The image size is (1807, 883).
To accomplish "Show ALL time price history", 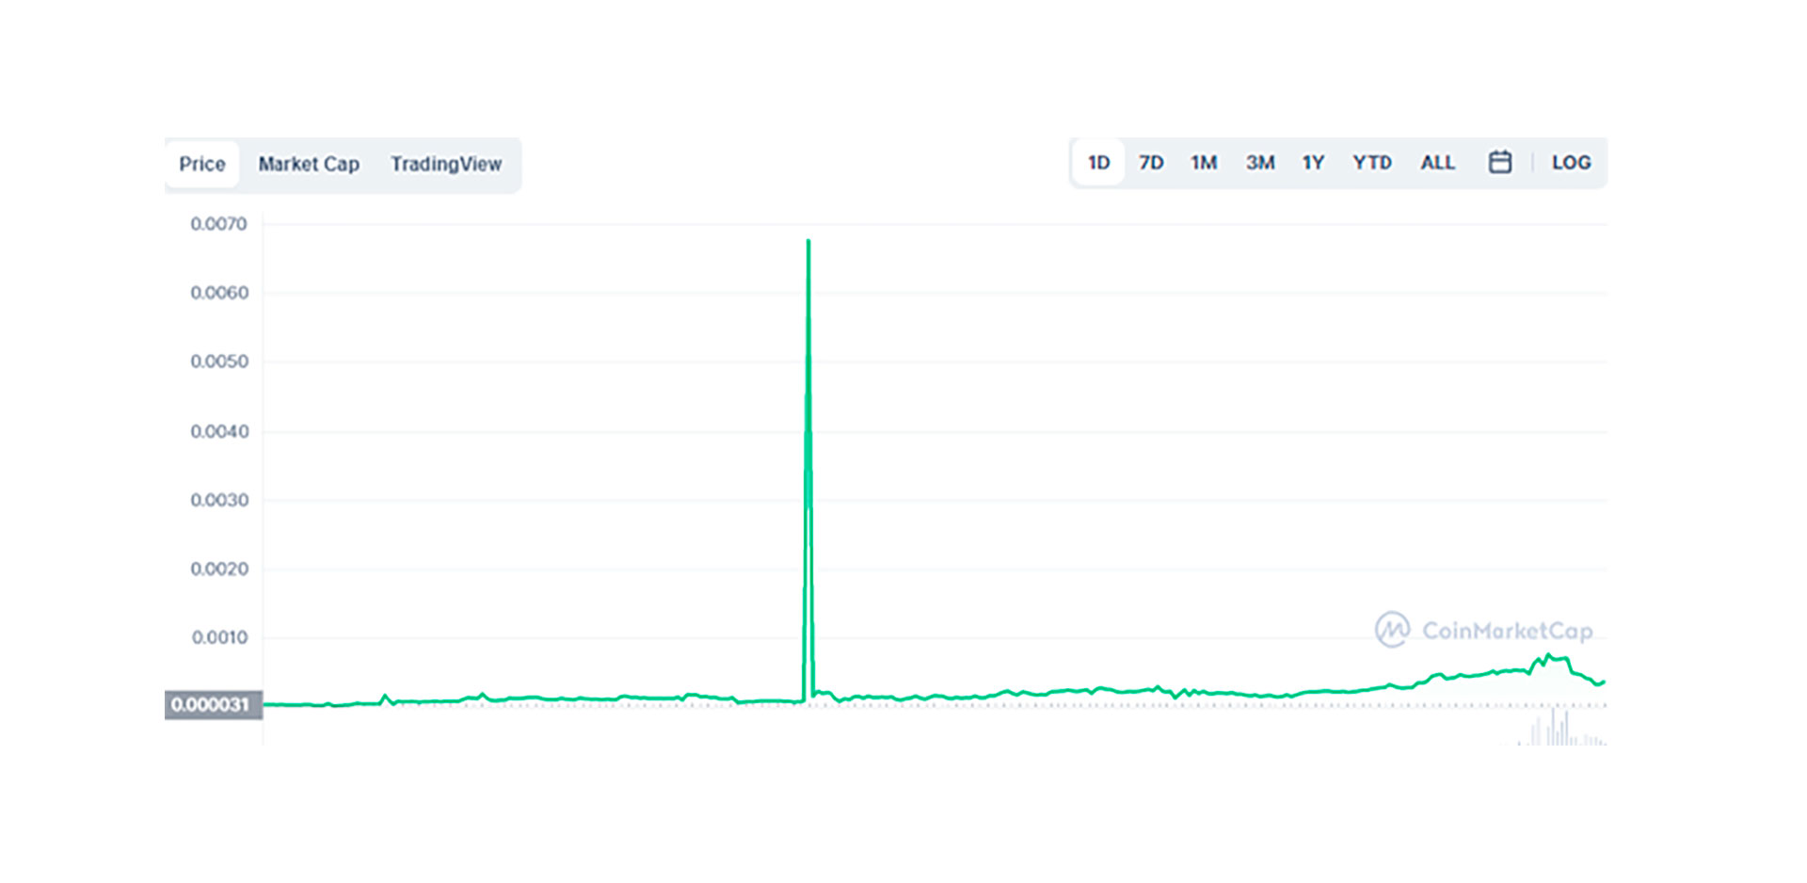I will coord(1437,163).
